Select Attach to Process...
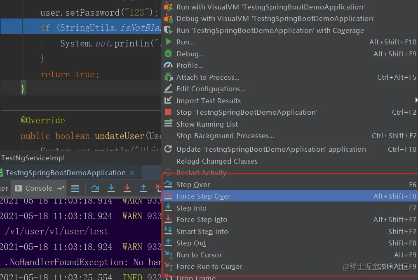 [x=289, y=77]
